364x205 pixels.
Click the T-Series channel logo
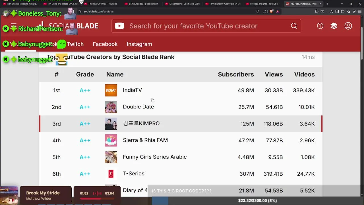[111, 174]
